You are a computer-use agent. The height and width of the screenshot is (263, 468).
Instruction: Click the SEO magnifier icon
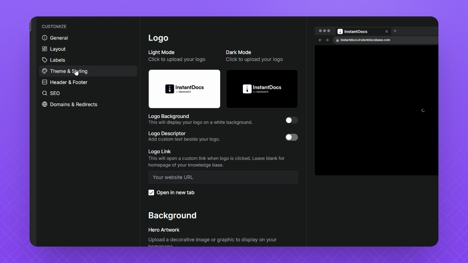[45, 93]
